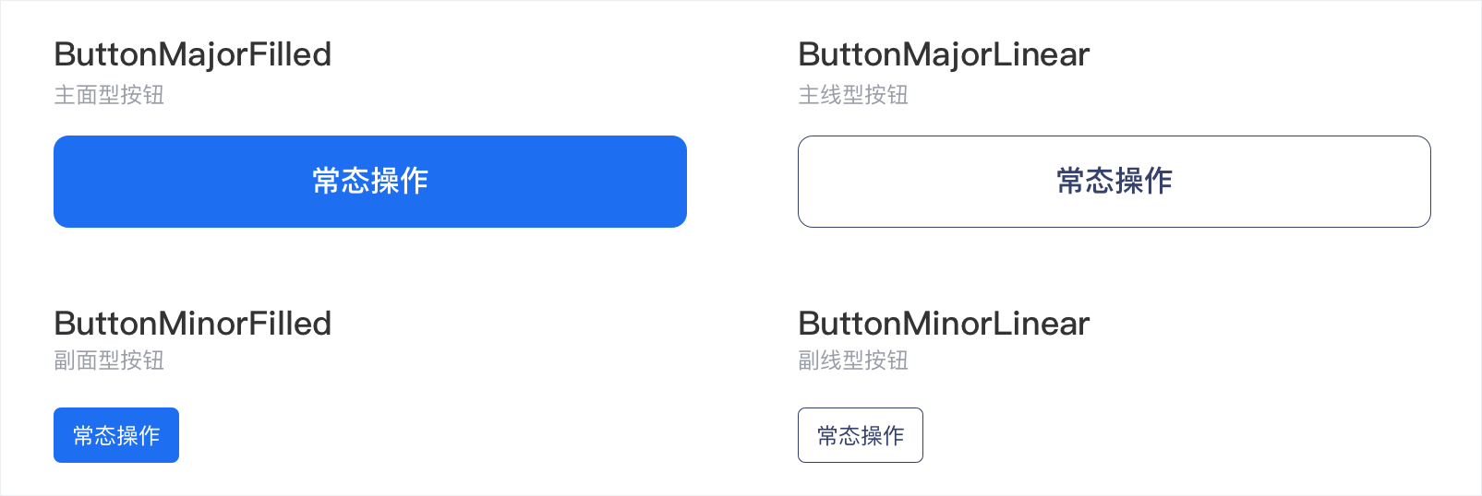
Task: Click the large blue filled 常态操作 button
Action: point(369,182)
